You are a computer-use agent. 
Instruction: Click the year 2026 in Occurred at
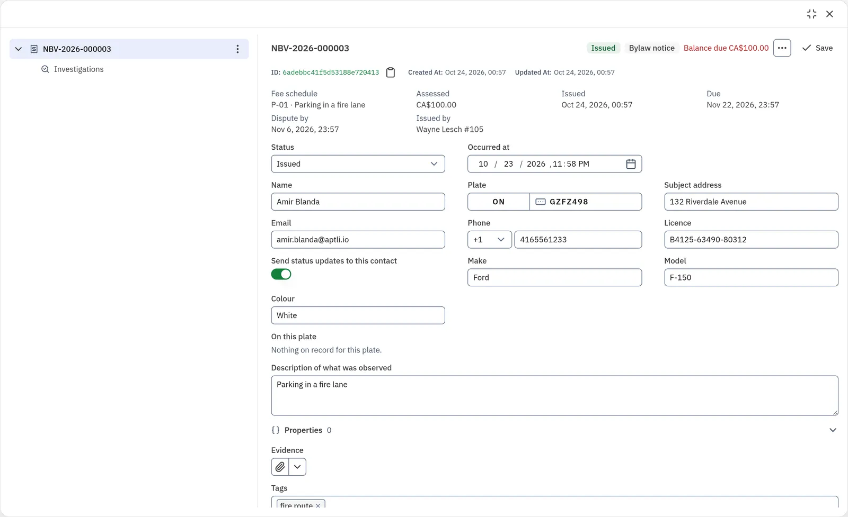536,164
